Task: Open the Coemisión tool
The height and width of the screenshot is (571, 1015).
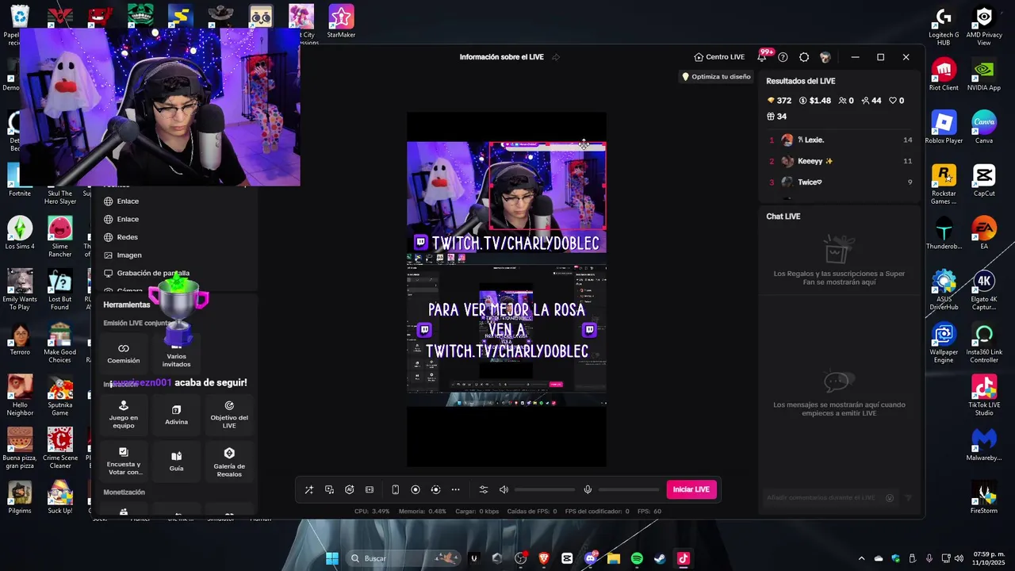Action: (124, 354)
